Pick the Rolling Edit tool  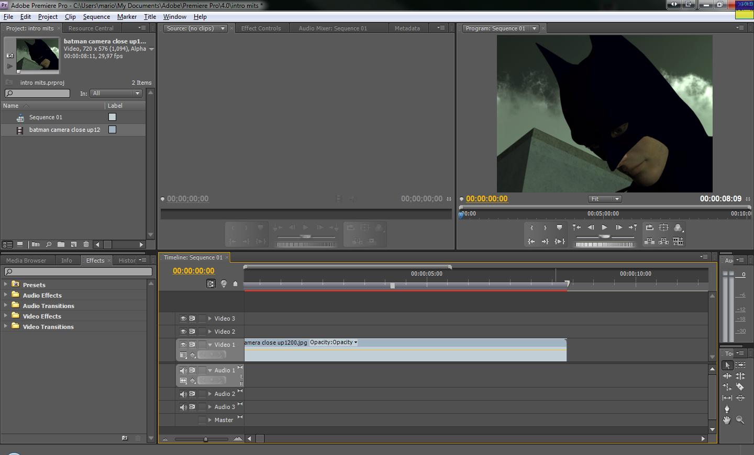tap(740, 376)
